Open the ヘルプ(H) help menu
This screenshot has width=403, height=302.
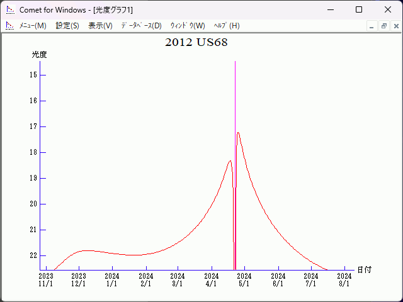(227, 26)
